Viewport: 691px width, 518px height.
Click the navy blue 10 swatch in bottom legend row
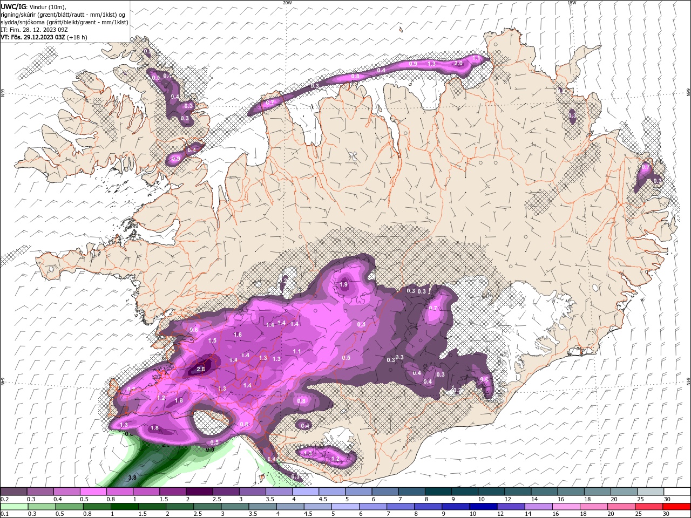coord(483,507)
